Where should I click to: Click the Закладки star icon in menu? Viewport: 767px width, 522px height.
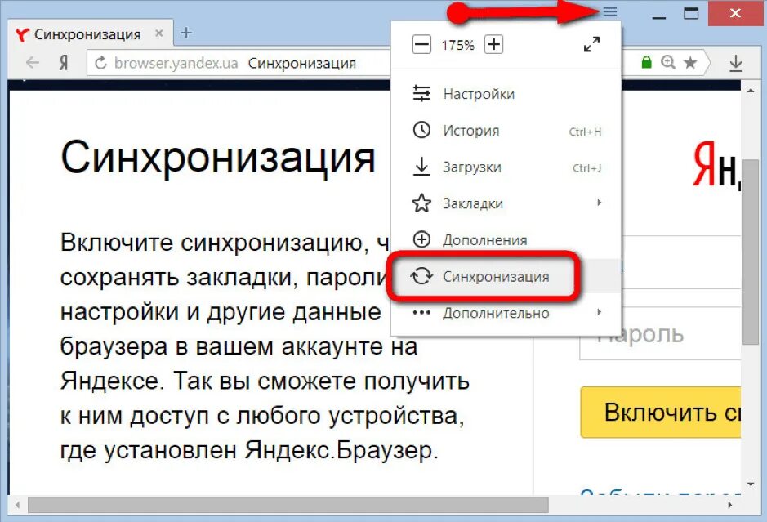tap(421, 203)
